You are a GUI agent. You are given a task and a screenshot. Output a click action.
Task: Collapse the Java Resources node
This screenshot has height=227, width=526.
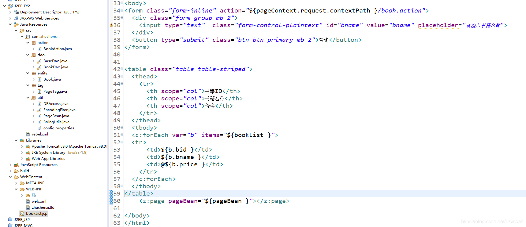coord(10,24)
